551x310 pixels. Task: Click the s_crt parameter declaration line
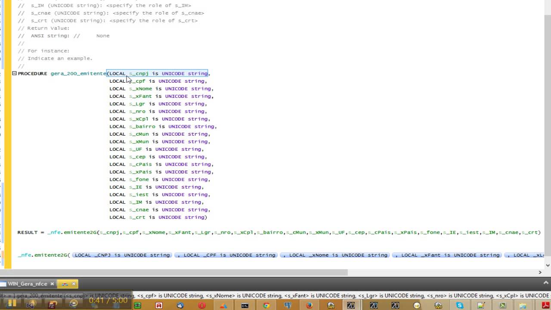[x=158, y=217]
